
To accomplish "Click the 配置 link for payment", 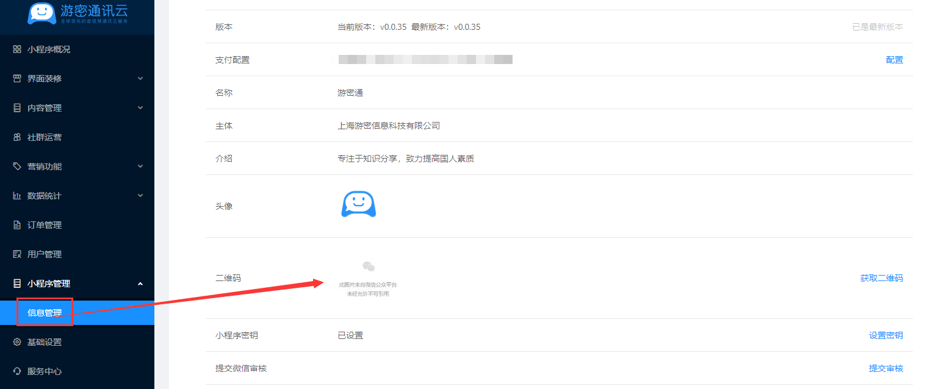I will 894,60.
